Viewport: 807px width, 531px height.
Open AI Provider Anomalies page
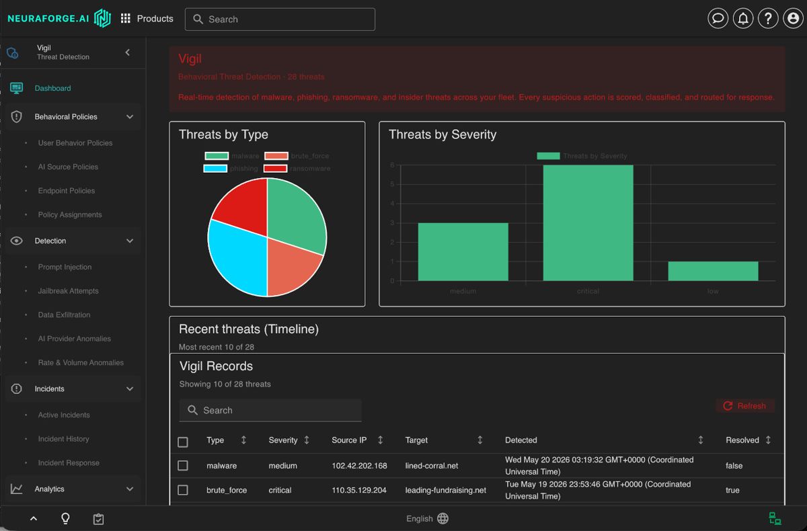(x=75, y=339)
